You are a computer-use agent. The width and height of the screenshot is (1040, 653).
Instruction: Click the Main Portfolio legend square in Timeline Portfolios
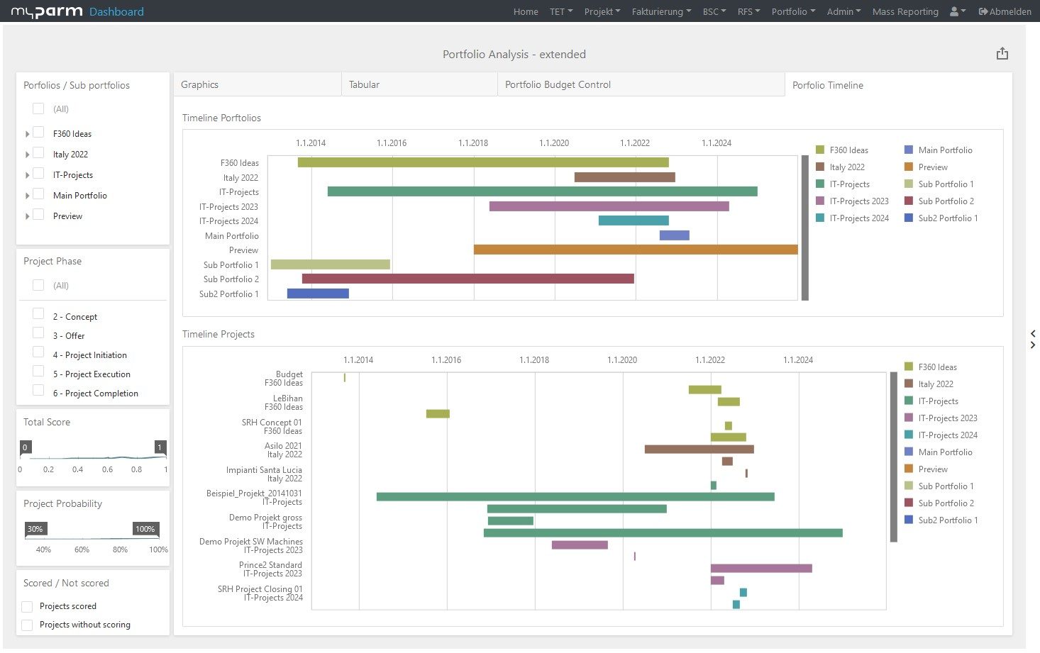coord(909,150)
